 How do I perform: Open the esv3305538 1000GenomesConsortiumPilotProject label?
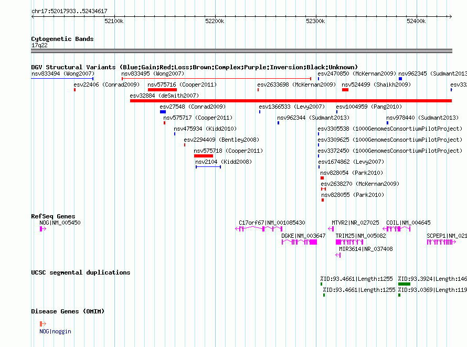[x=390, y=129]
